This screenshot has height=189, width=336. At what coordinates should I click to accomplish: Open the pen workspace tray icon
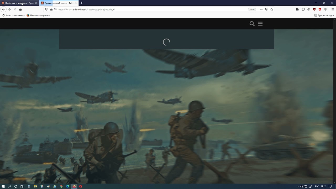click(311, 186)
